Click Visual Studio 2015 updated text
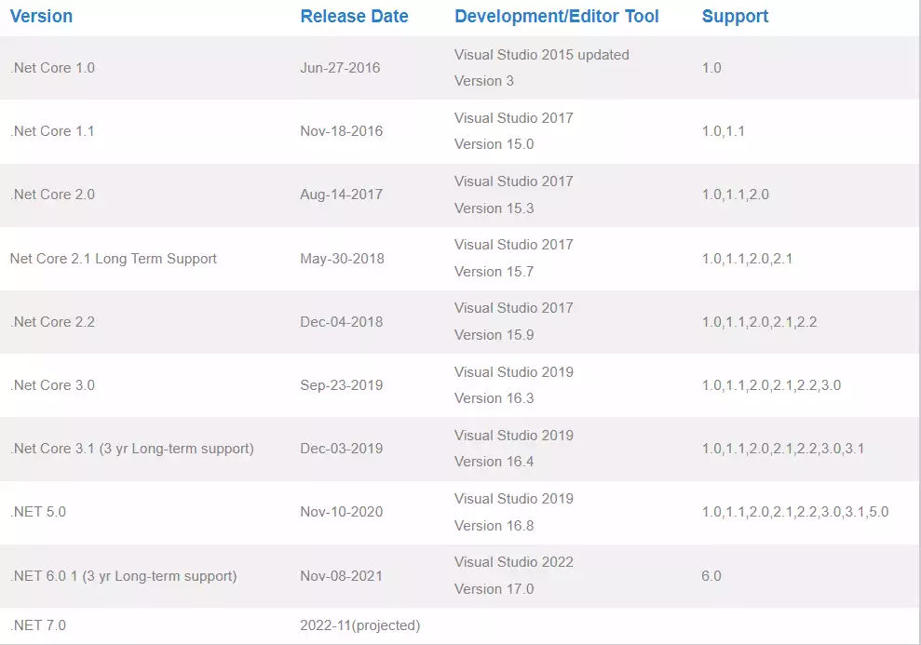This screenshot has width=921, height=645. (542, 55)
